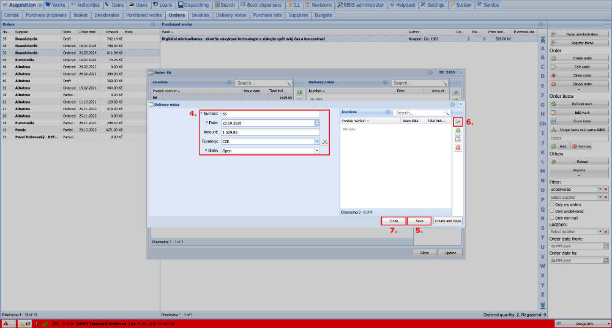Open calendar for Order date to

[x=606, y=260]
